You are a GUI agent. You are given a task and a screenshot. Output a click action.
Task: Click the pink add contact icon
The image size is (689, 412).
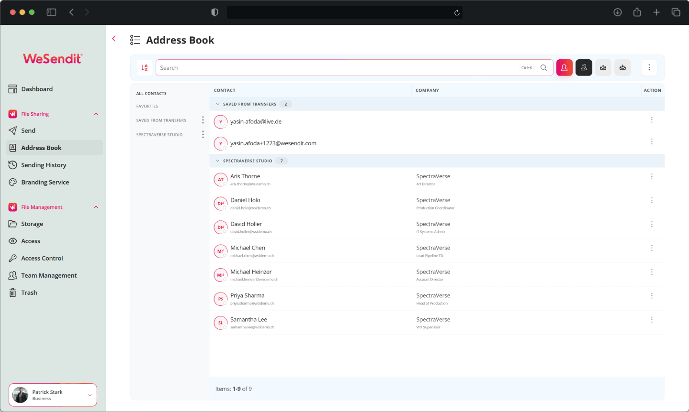[564, 68]
